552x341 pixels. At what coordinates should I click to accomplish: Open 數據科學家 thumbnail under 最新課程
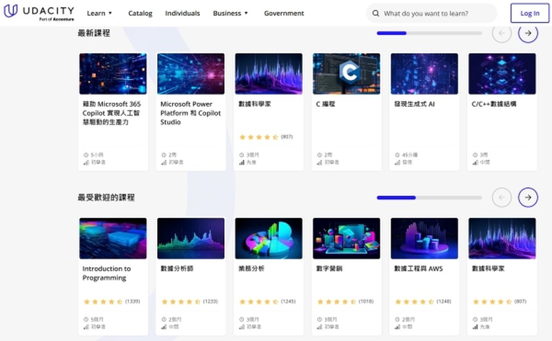pyautogui.click(x=269, y=74)
